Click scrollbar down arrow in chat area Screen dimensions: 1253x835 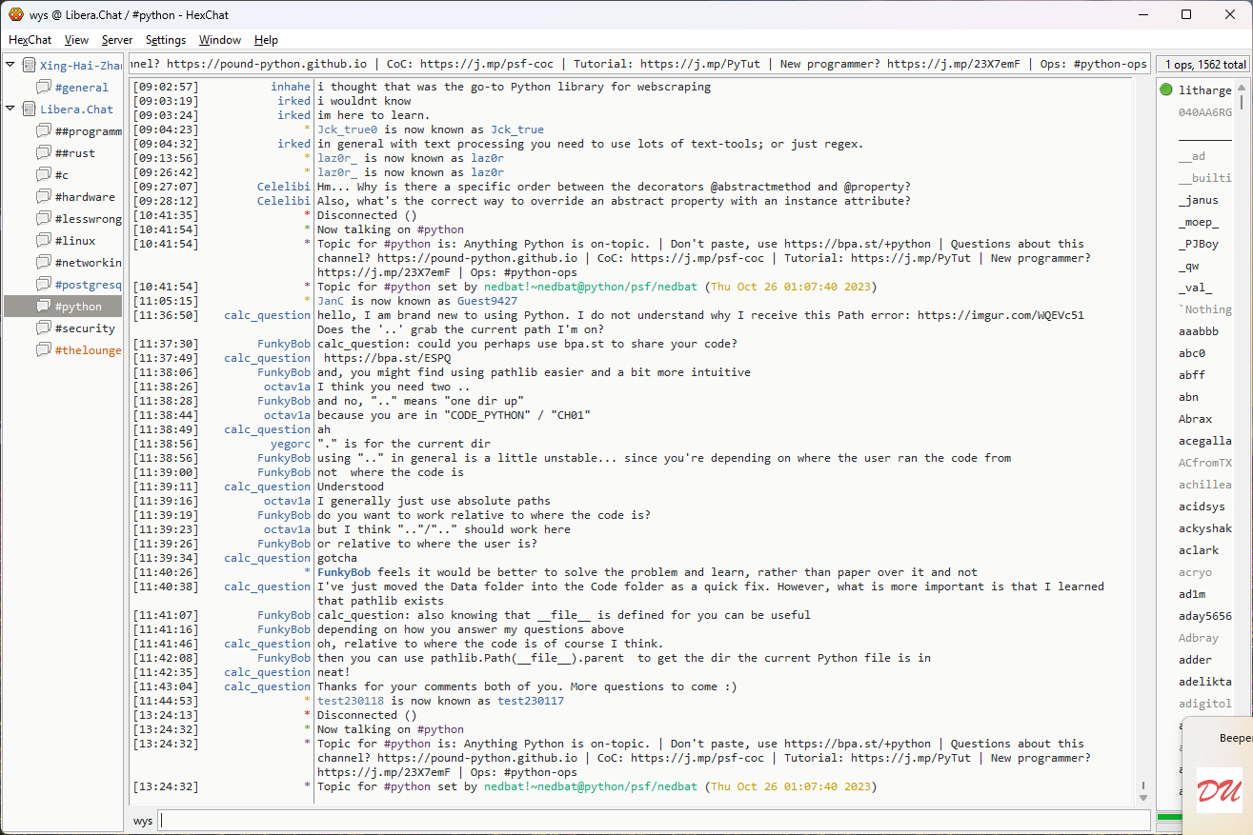1143,797
